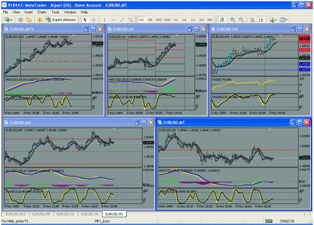Click the yellow New Order diamond icon
The height and width of the screenshot is (225, 314).
pos(40,20)
